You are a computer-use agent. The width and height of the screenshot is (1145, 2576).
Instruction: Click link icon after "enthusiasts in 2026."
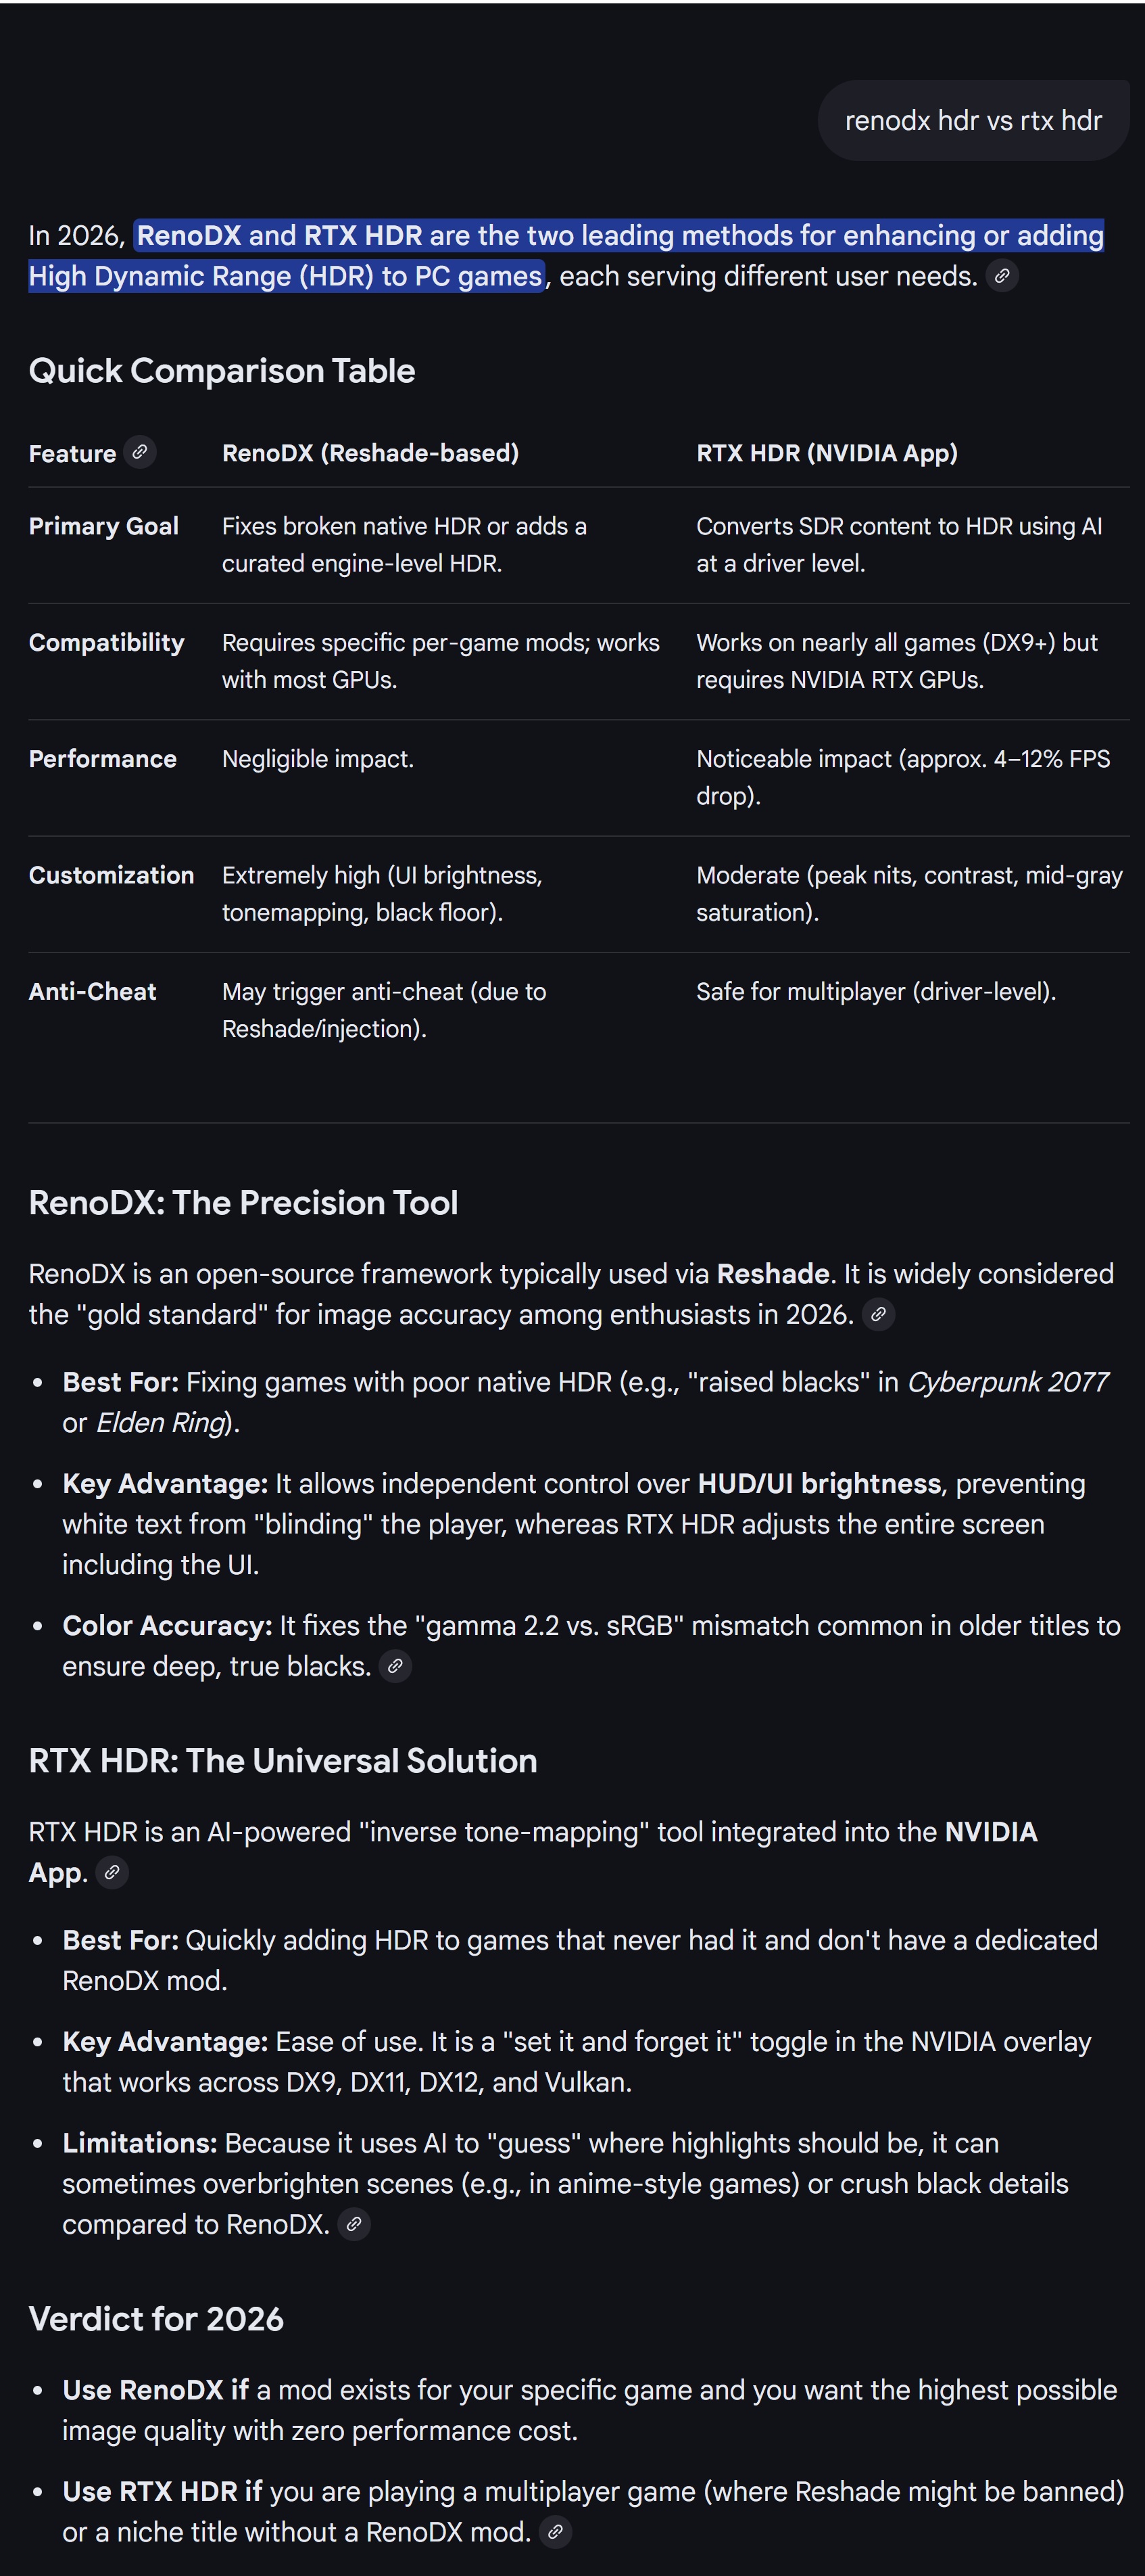[878, 1314]
